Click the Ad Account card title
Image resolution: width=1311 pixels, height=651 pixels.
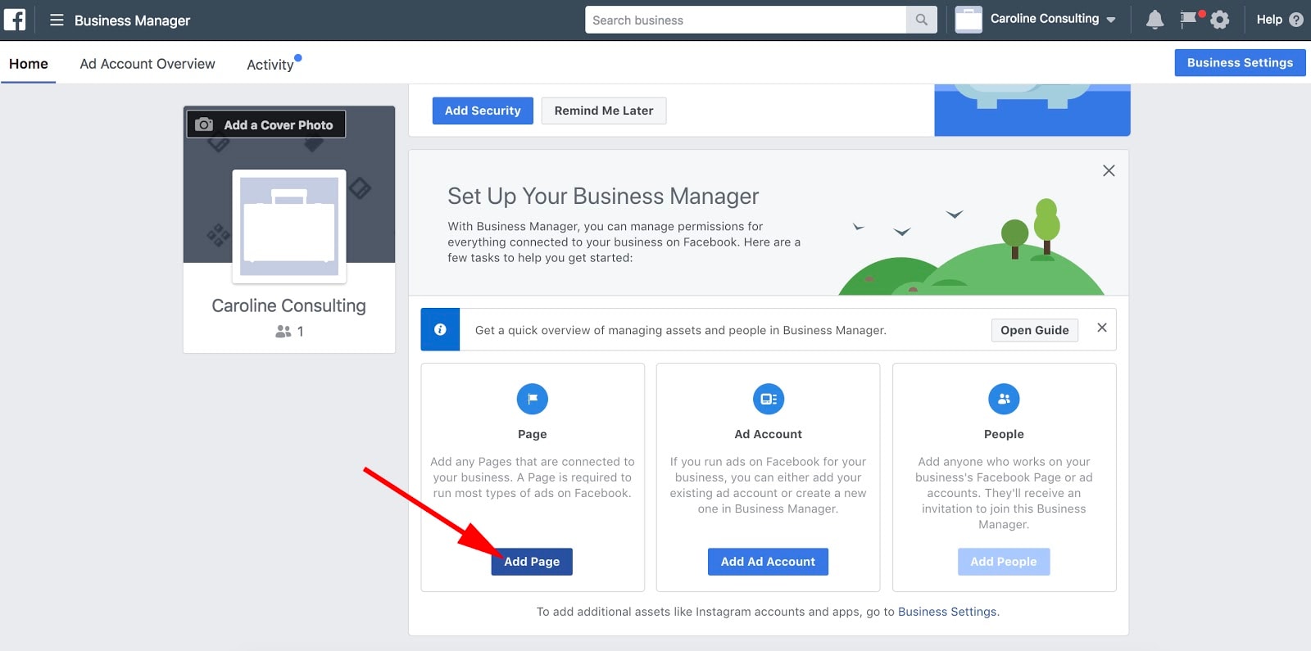768,434
